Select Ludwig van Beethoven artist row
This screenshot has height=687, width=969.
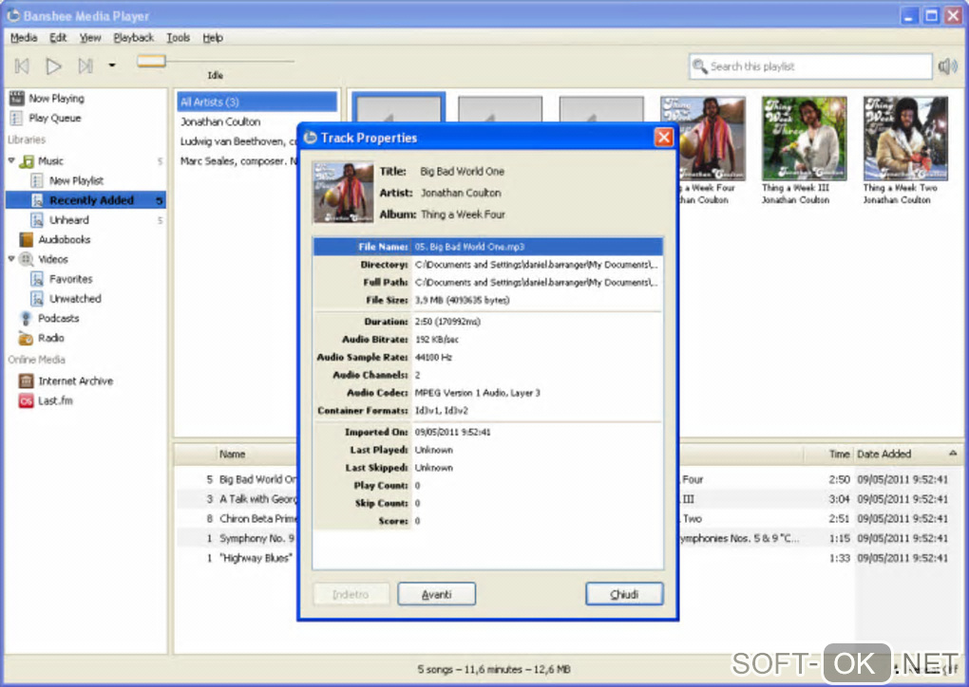coord(238,141)
